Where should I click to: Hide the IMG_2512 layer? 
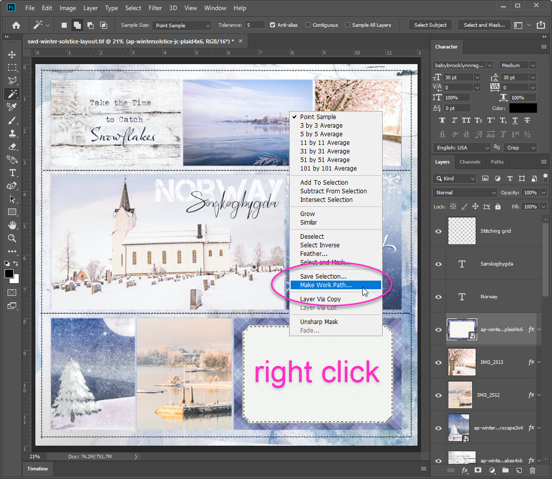coord(438,395)
